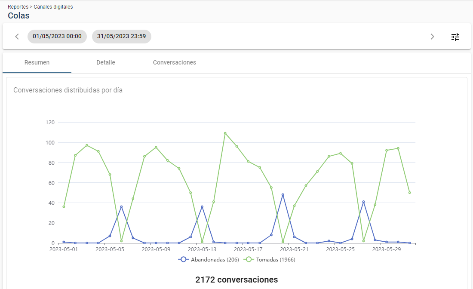Click the y-axis value 20

[x=52, y=223]
